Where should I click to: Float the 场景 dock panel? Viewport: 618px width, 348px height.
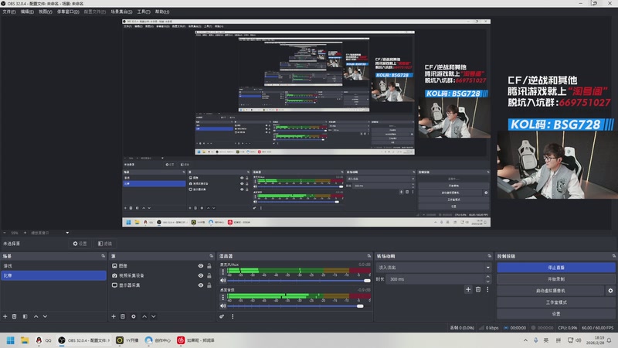point(104,256)
